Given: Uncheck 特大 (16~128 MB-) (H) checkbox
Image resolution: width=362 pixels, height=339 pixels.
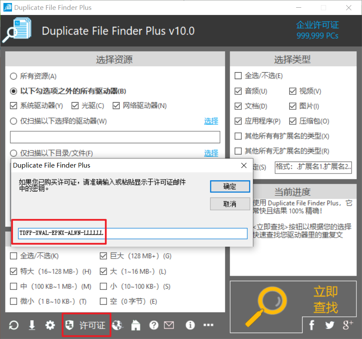Looking at the screenshot, I should (14, 271).
